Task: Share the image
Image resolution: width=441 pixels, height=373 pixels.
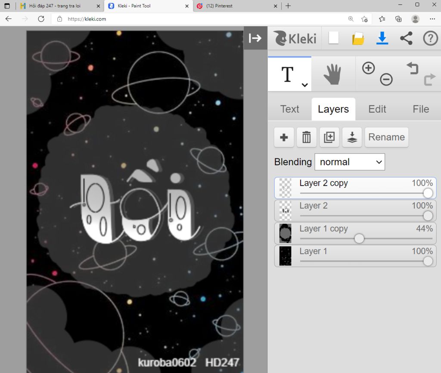Action: [407, 38]
